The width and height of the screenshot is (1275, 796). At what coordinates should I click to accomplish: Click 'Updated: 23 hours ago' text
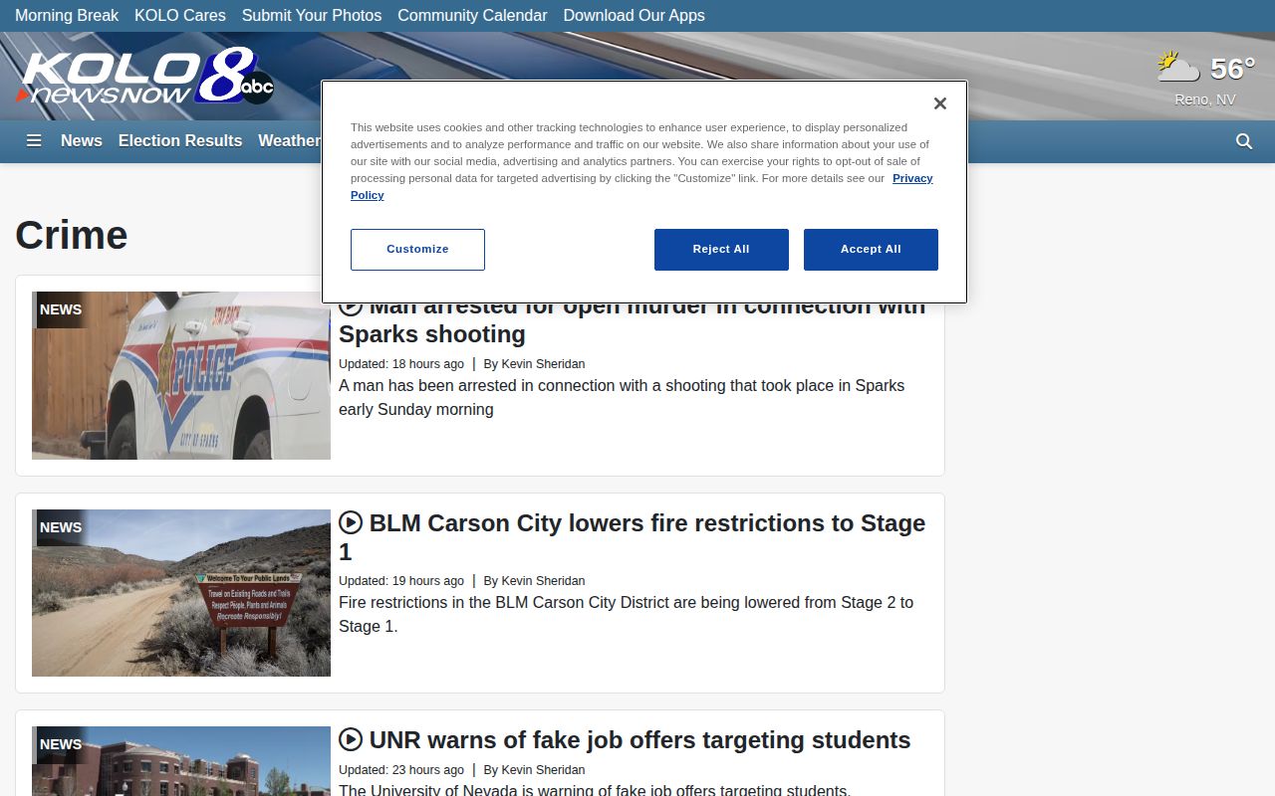(401, 770)
